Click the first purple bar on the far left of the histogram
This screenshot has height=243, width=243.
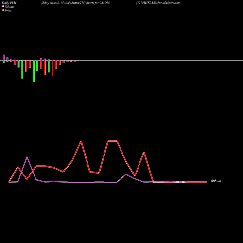(x=4, y=58)
